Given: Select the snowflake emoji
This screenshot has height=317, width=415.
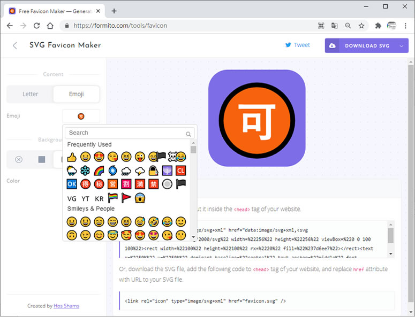Looking at the screenshot, I should 85,171.
